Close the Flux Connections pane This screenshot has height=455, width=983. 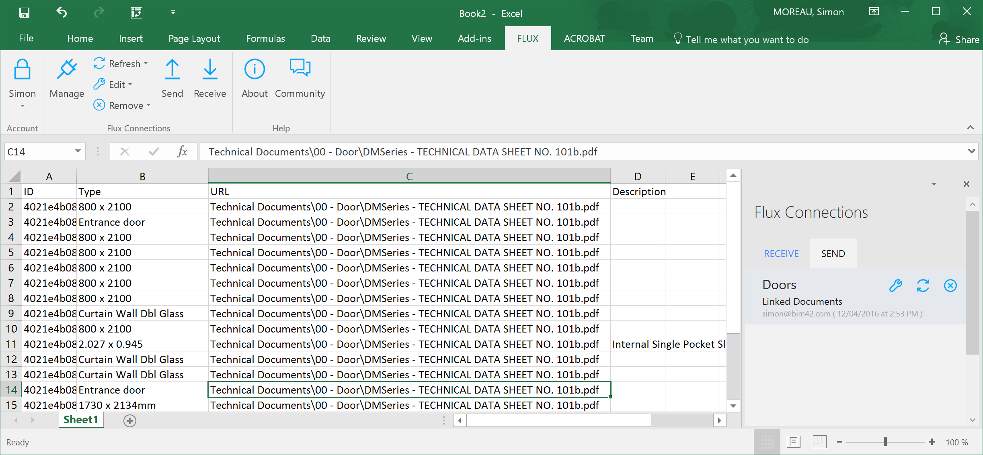(x=967, y=184)
